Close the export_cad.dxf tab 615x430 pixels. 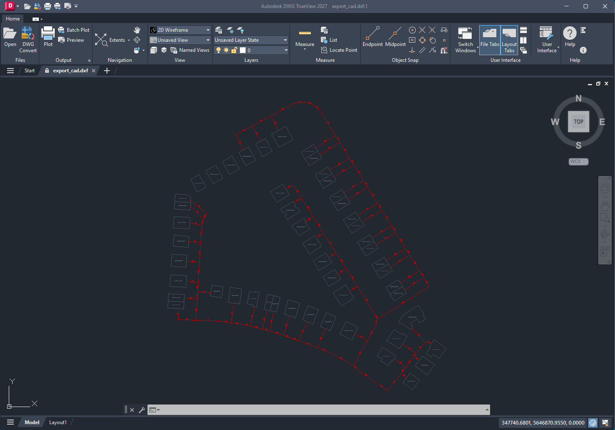94,71
